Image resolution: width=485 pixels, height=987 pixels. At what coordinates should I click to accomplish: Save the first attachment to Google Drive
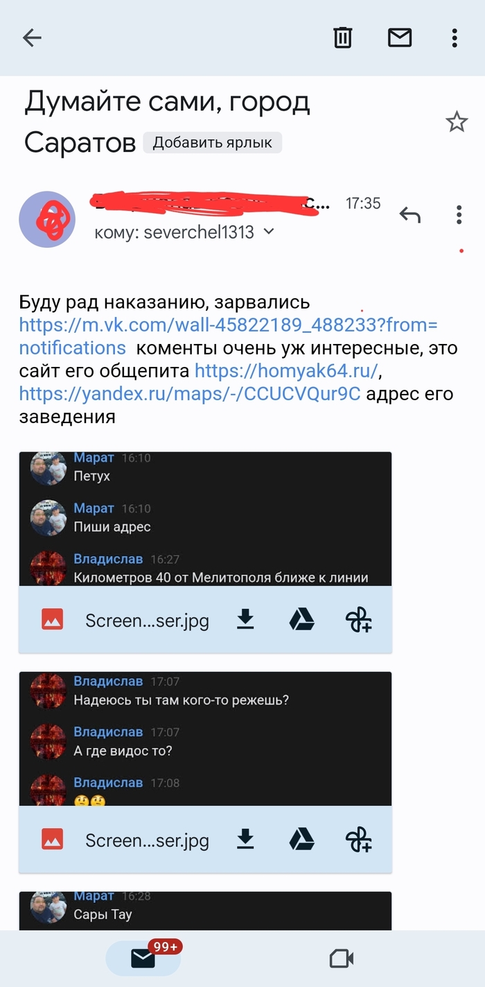click(301, 619)
